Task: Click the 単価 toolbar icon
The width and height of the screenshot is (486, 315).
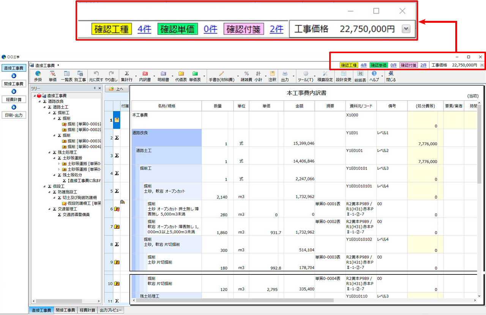Action: click(x=53, y=76)
